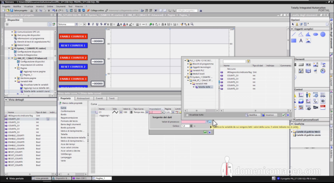This screenshot has height=183, width=334.
Task: Expand Comunicazione OPC UA tree node
Action: point(12,32)
